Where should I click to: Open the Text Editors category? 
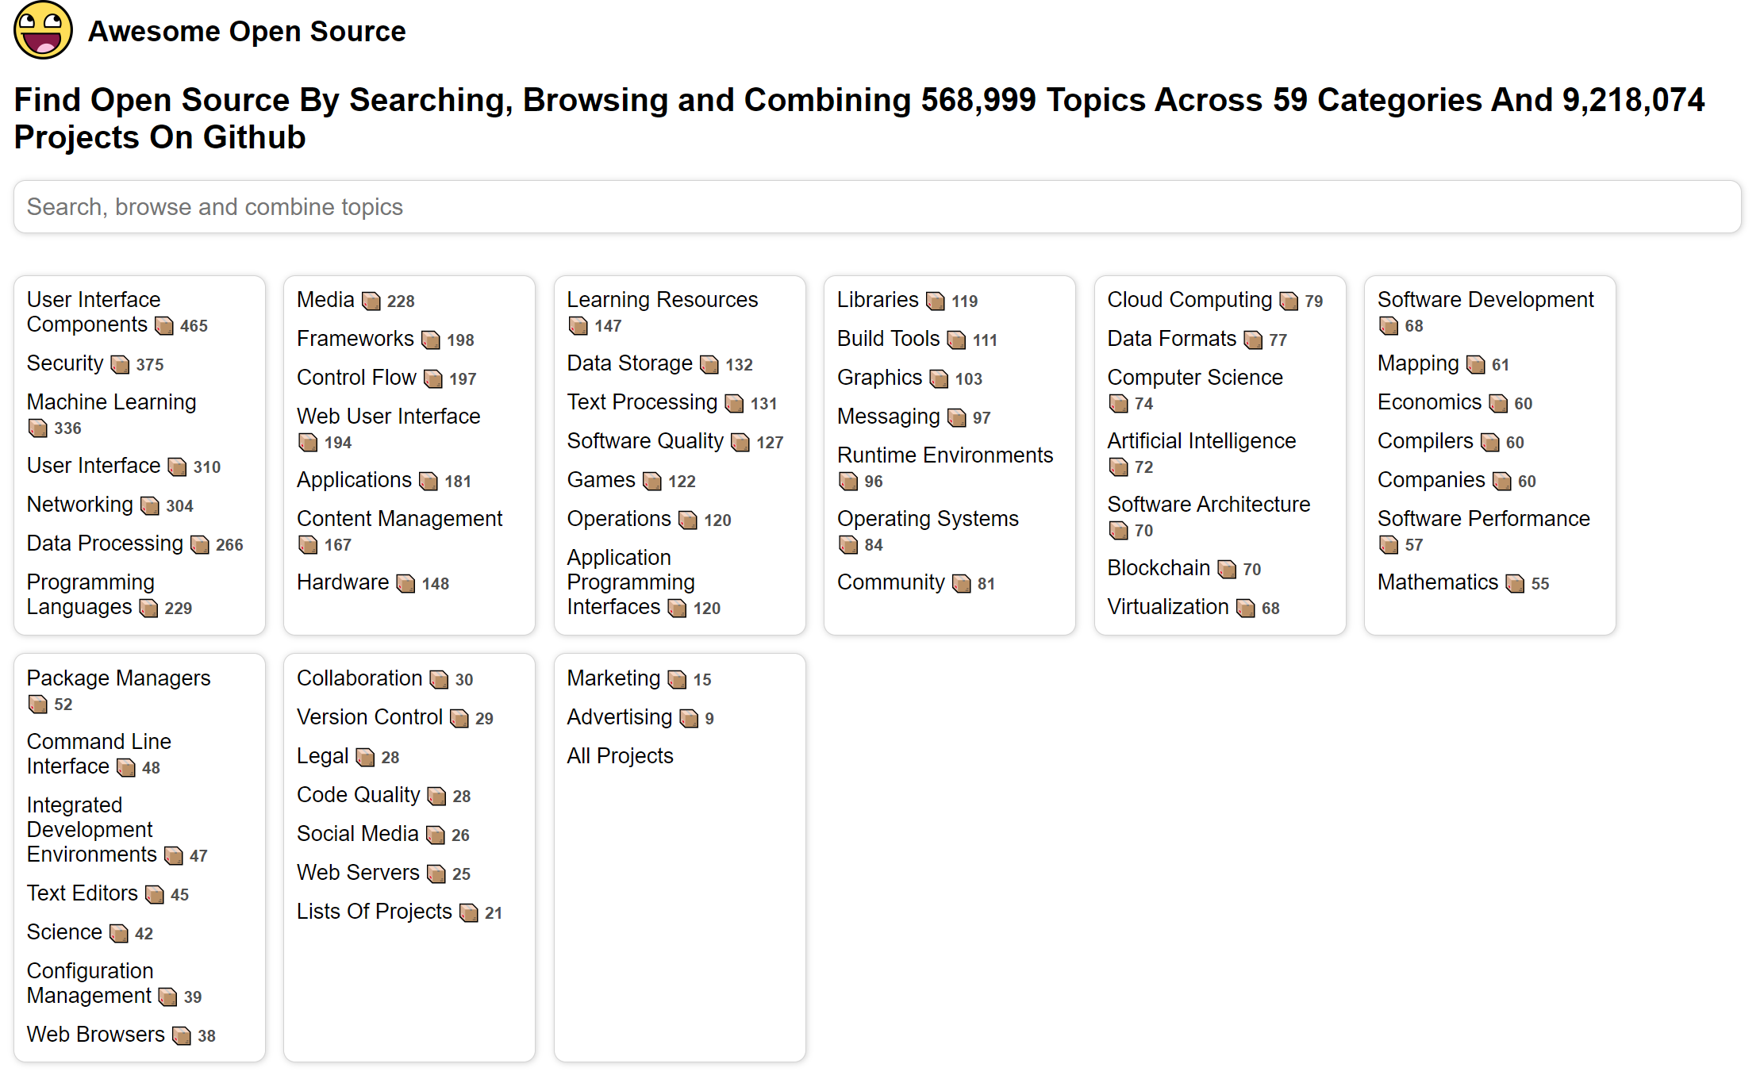click(83, 893)
